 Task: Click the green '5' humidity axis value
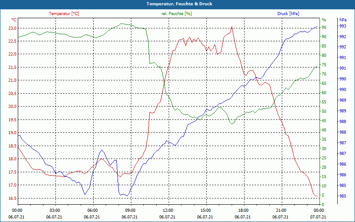point(323,195)
